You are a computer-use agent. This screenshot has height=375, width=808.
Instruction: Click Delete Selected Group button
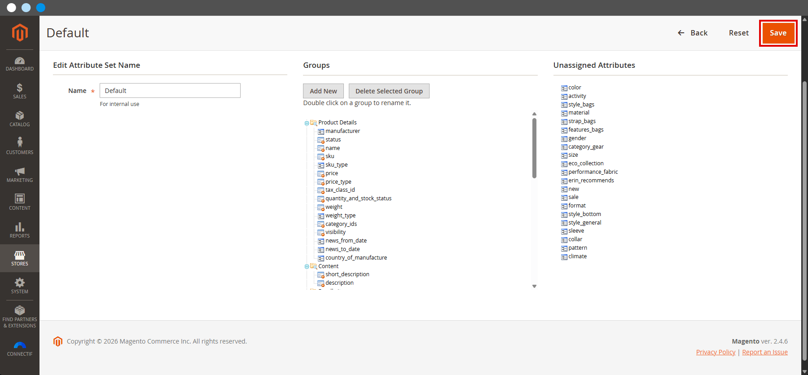tap(389, 91)
